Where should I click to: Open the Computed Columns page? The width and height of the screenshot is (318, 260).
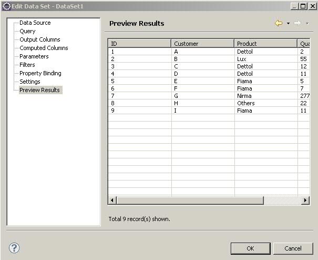click(x=44, y=48)
